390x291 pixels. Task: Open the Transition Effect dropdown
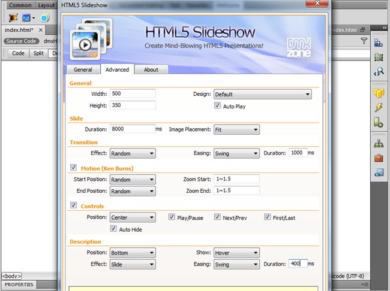click(x=133, y=153)
